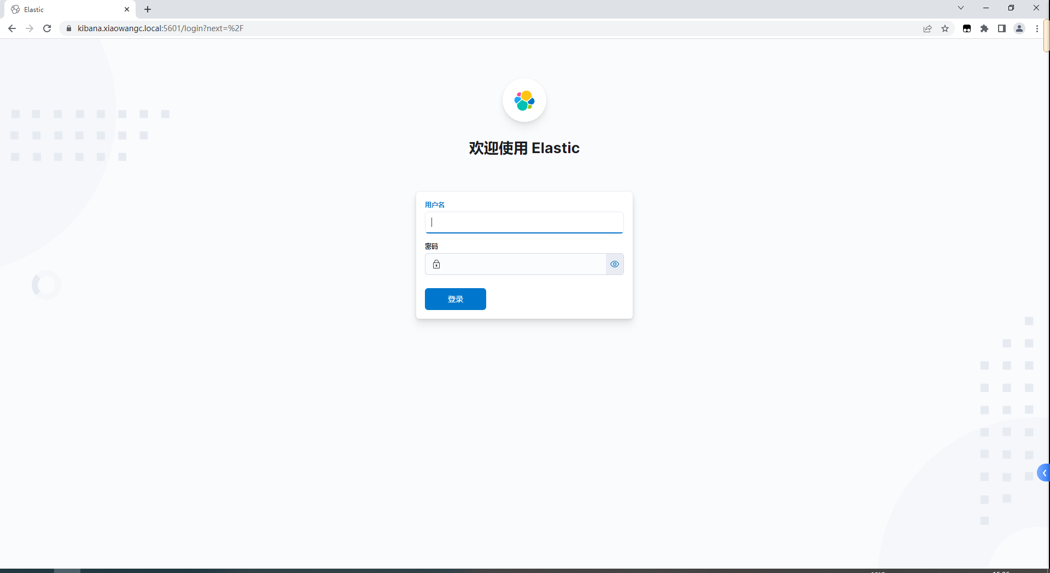The height and width of the screenshot is (573, 1050).
Task: View site information via the address bar padlock
Action: click(x=69, y=28)
